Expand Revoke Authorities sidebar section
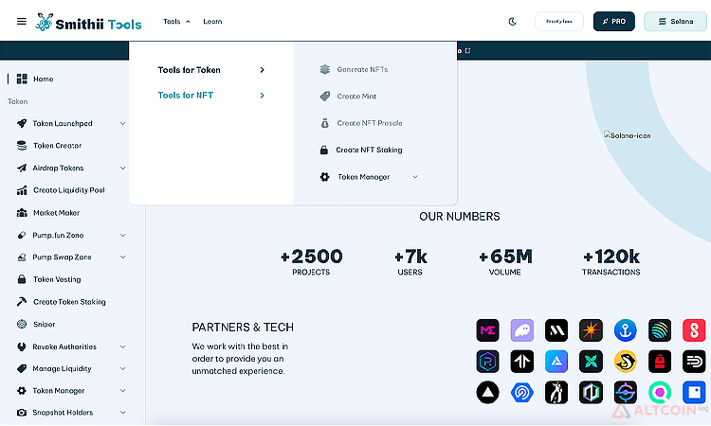The height and width of the screenshot is (426, 711). coord(122,346)
